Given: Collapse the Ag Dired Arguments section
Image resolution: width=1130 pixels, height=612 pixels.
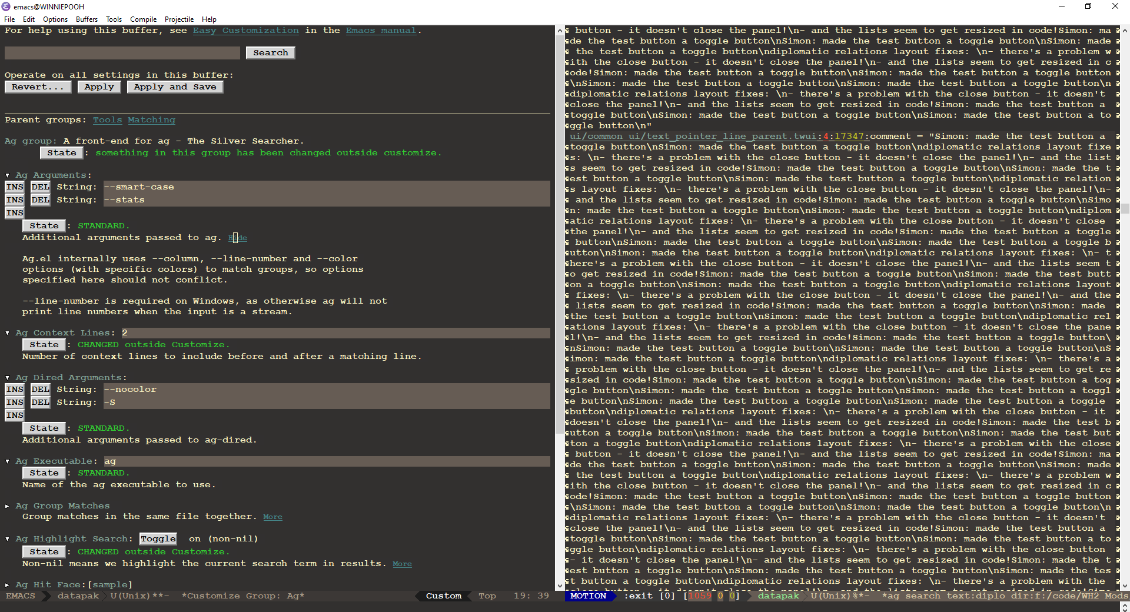Looking at the screenshot, I should [x=8, y=378].
